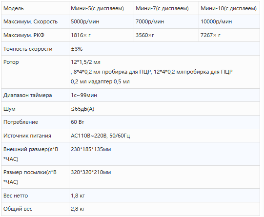Select the 'Мини-10(с дисплеем)' column header
The width and height of the screenshot is (264, 217).
228,8
